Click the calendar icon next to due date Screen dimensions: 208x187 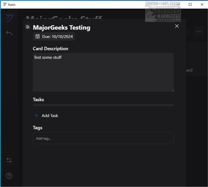tap(38, 36)
